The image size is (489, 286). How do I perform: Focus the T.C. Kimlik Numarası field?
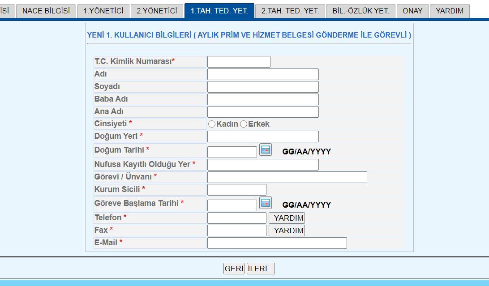point(239,62)
